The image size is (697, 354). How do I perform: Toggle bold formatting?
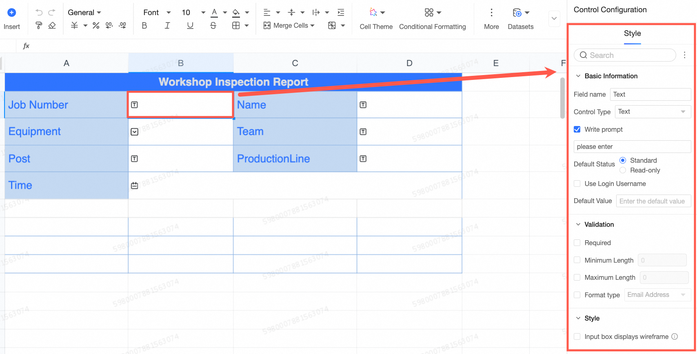(144, 26)
